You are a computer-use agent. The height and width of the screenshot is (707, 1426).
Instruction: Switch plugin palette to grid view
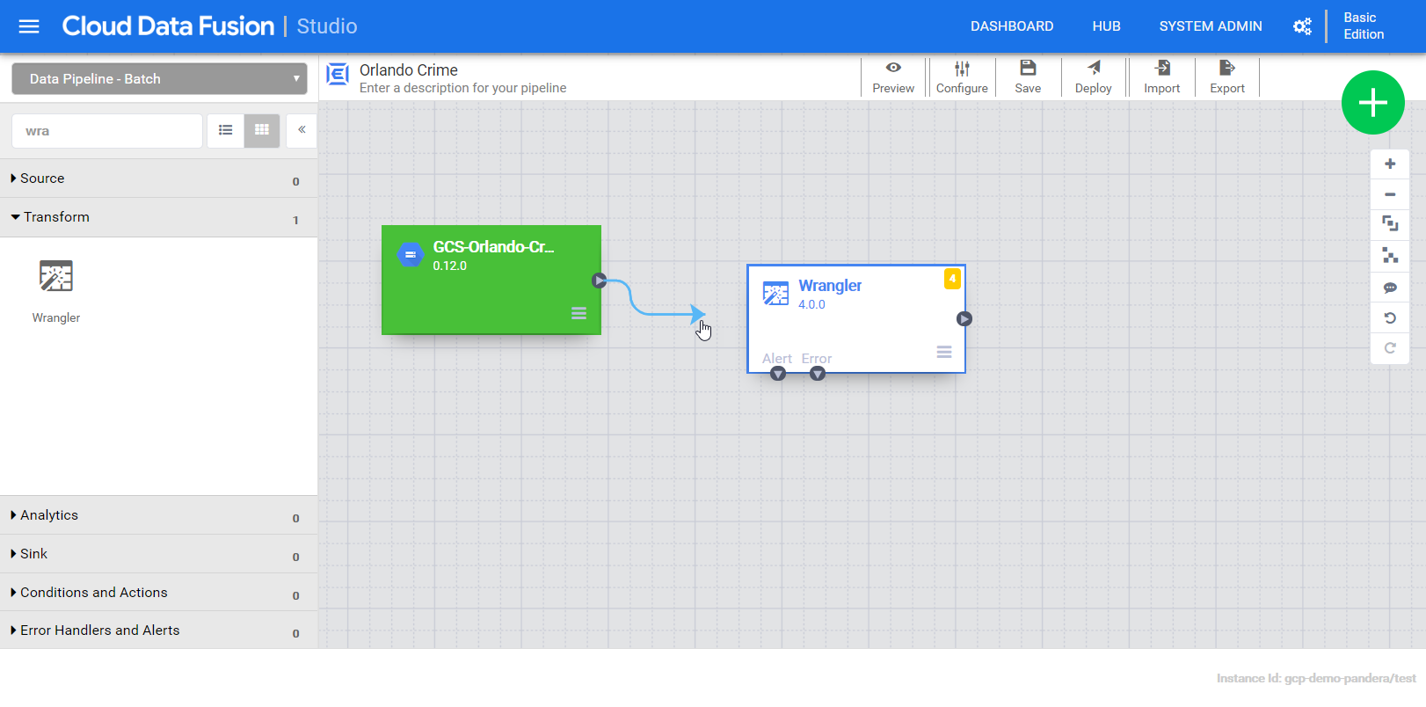point(262,130)
